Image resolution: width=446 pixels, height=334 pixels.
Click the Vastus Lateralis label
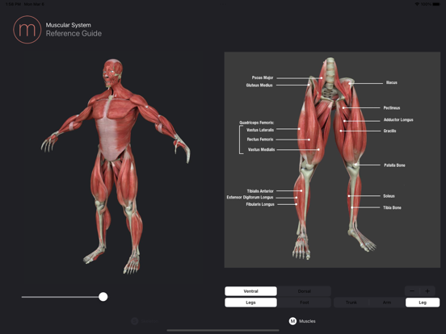pyautogui.click(x=260, y=130)
